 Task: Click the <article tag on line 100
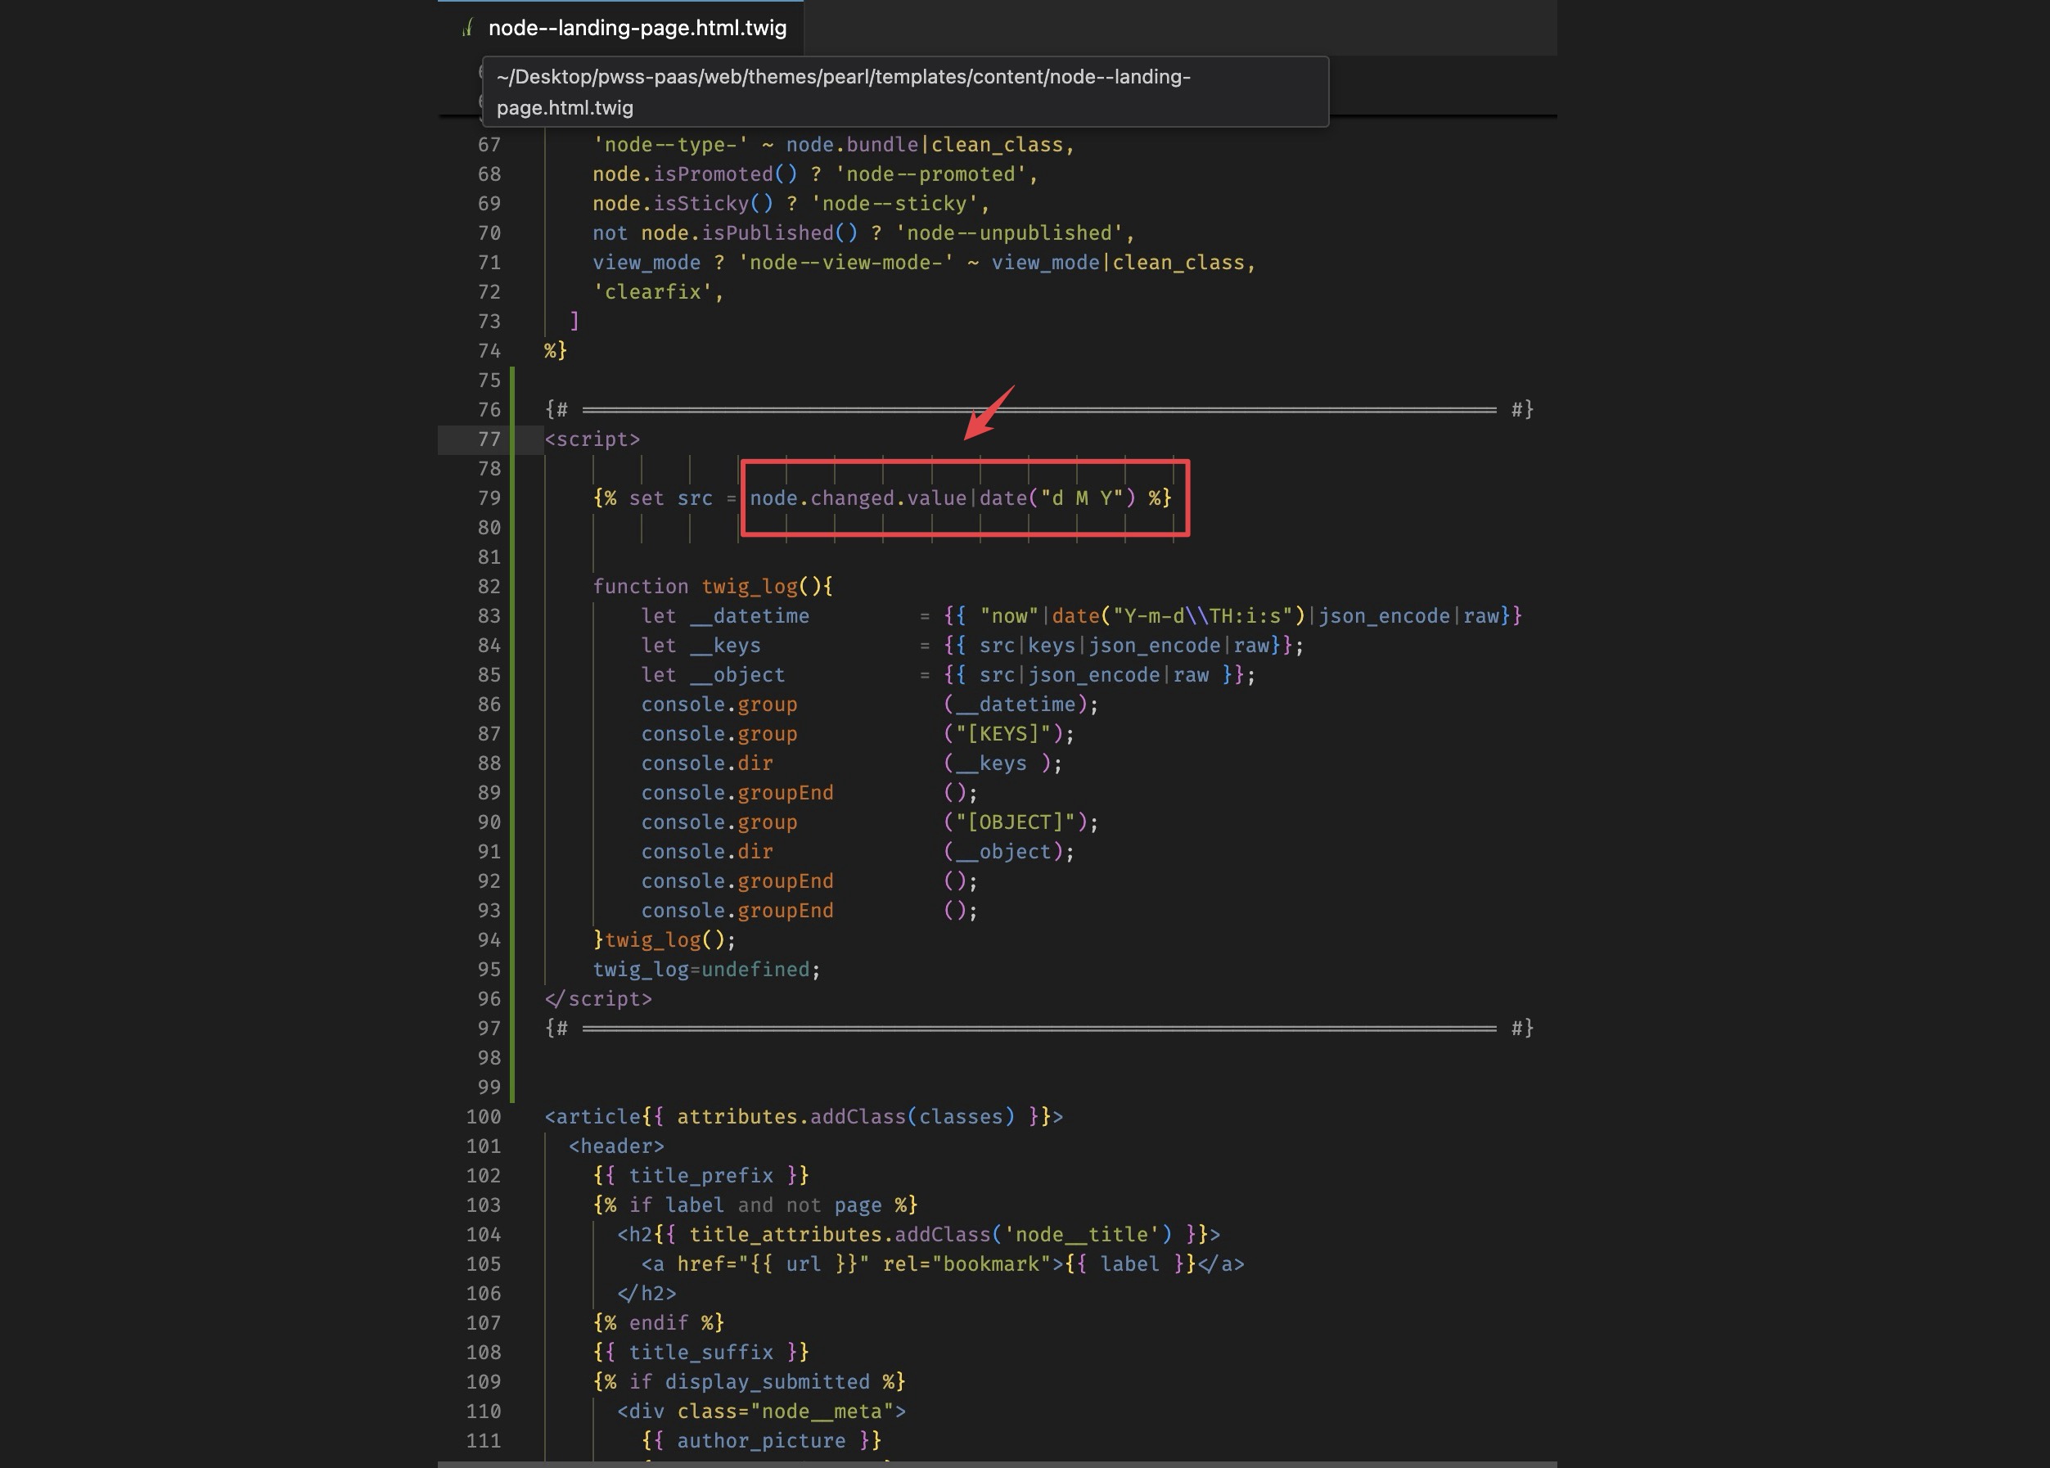(x=592, y=1116)
